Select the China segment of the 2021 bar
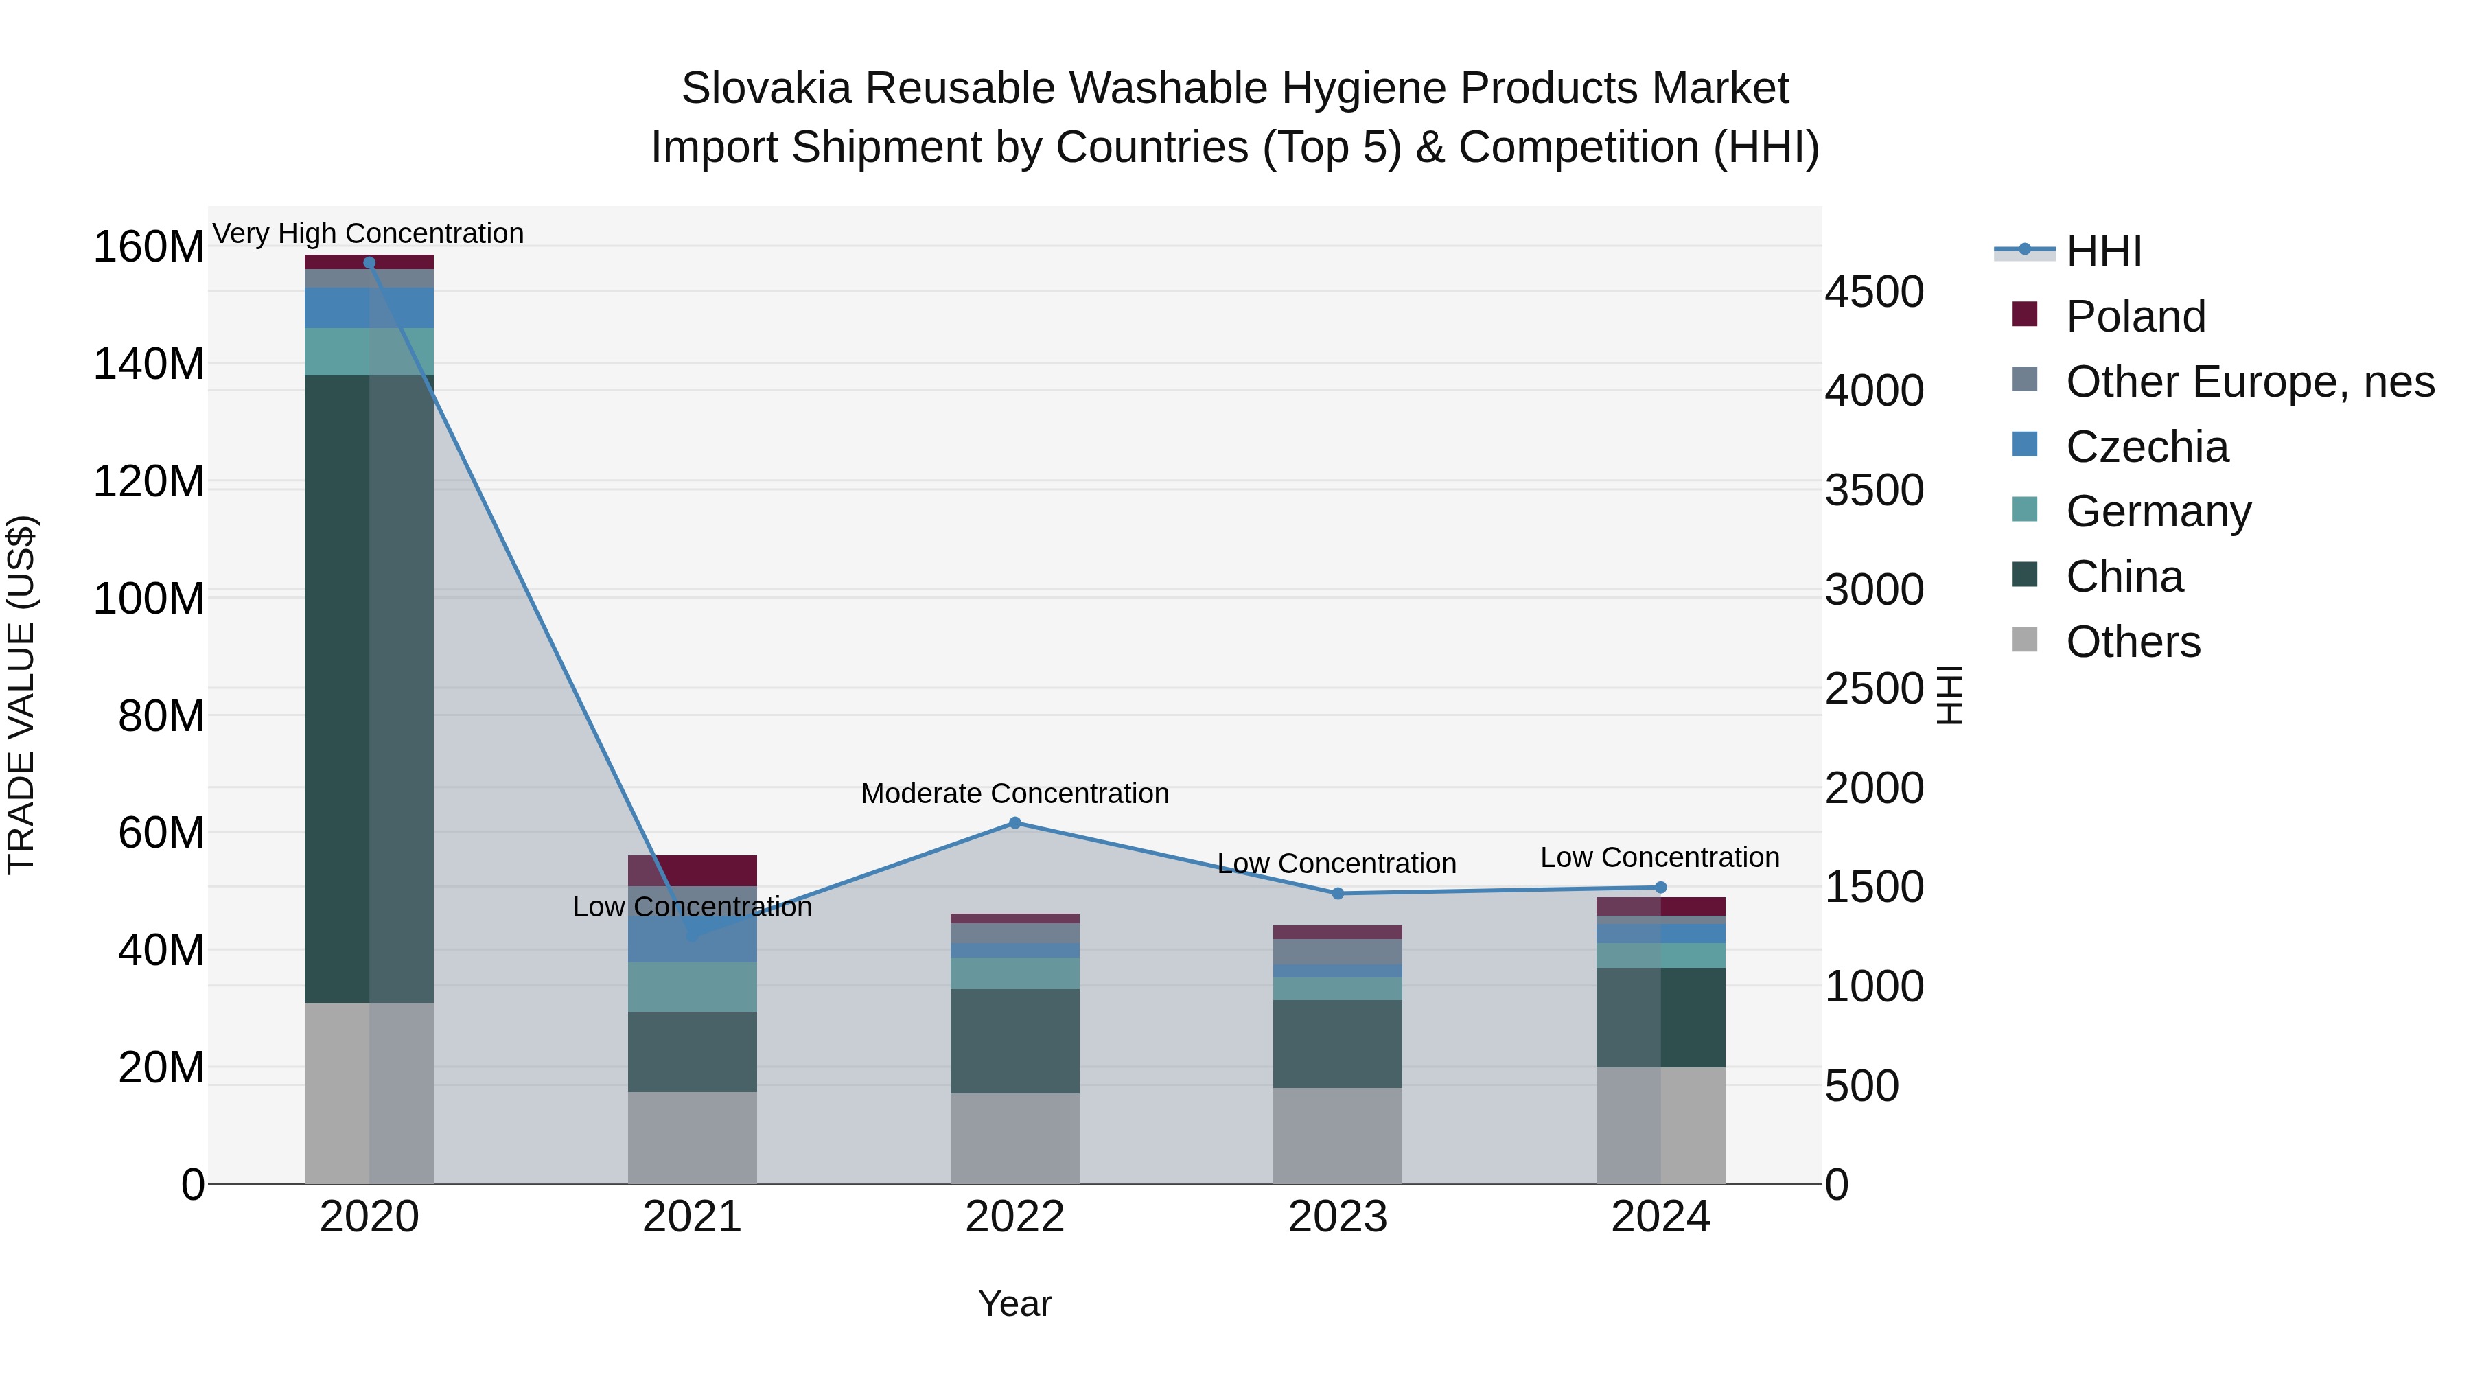The image size is (2471, 1390). tap(692, 1052)
